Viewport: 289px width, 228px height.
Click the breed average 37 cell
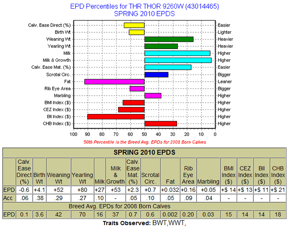pos(116,215)
